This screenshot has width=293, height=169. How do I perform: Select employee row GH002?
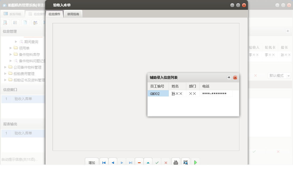point(158,94)
